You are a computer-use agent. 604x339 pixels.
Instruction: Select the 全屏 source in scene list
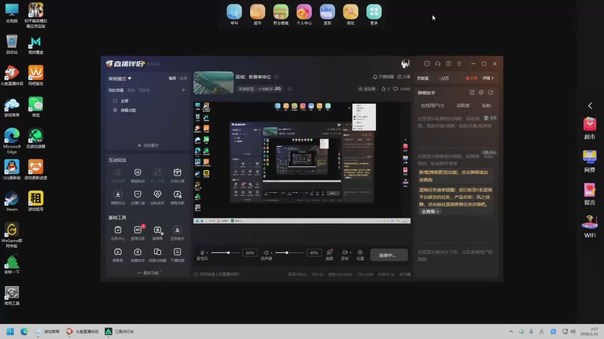click(124, 101)
